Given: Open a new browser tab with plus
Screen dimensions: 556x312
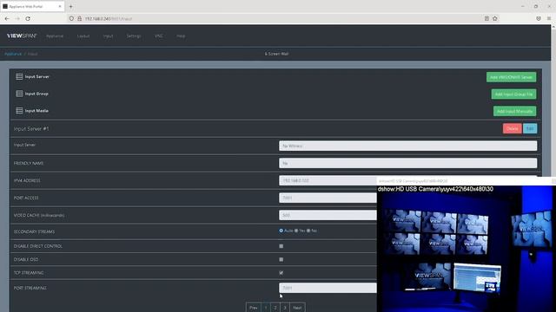Looking at the screenshot, I should point(71,6).
